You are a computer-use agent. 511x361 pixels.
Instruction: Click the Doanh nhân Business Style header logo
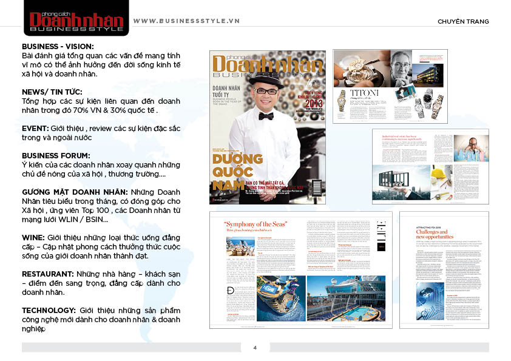(x=76, y=18)
